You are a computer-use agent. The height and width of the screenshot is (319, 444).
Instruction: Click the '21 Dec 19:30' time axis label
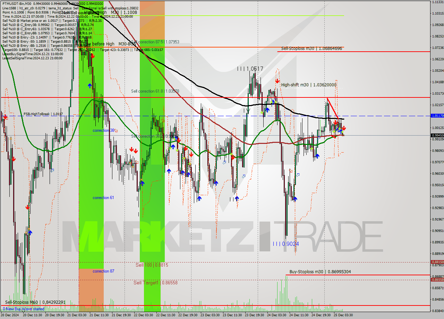tap(121, 316)
